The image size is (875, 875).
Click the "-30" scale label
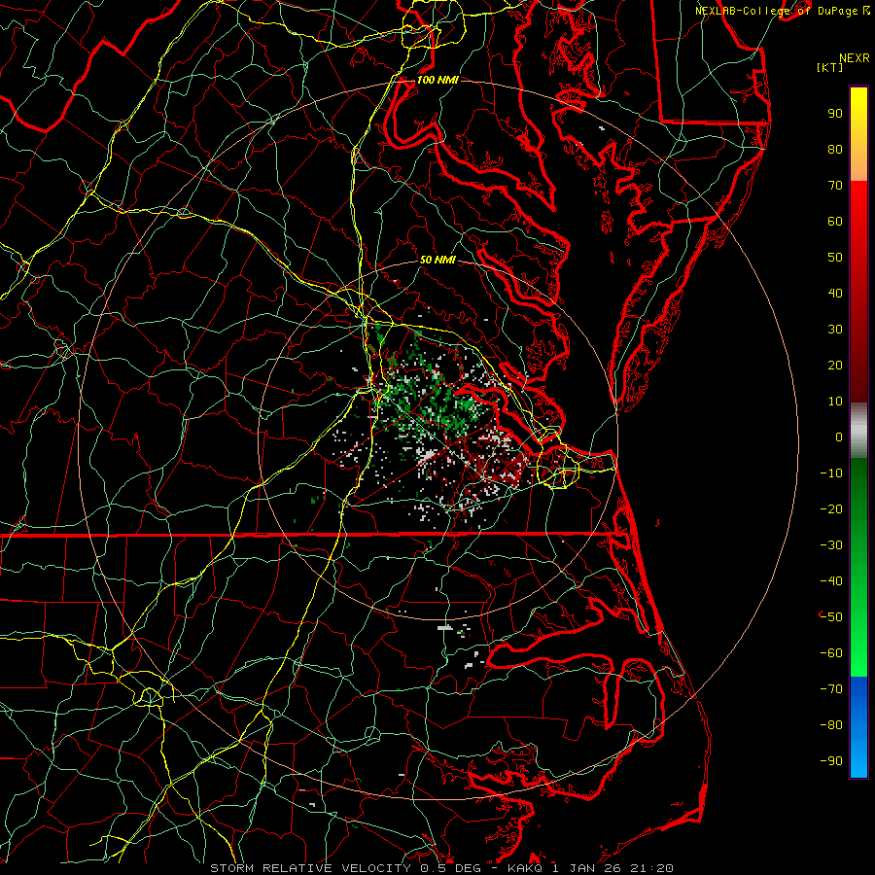831,545
